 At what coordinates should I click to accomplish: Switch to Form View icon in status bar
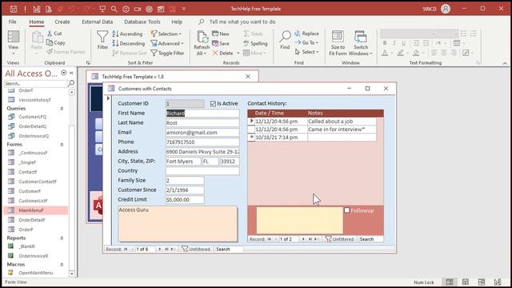click(x=450, y=282)
